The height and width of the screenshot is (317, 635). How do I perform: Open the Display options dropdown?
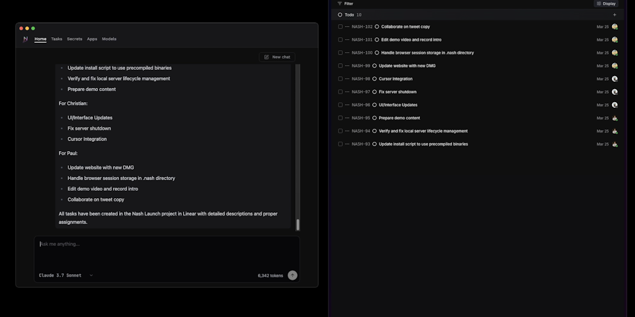click(x=606, y=4)
